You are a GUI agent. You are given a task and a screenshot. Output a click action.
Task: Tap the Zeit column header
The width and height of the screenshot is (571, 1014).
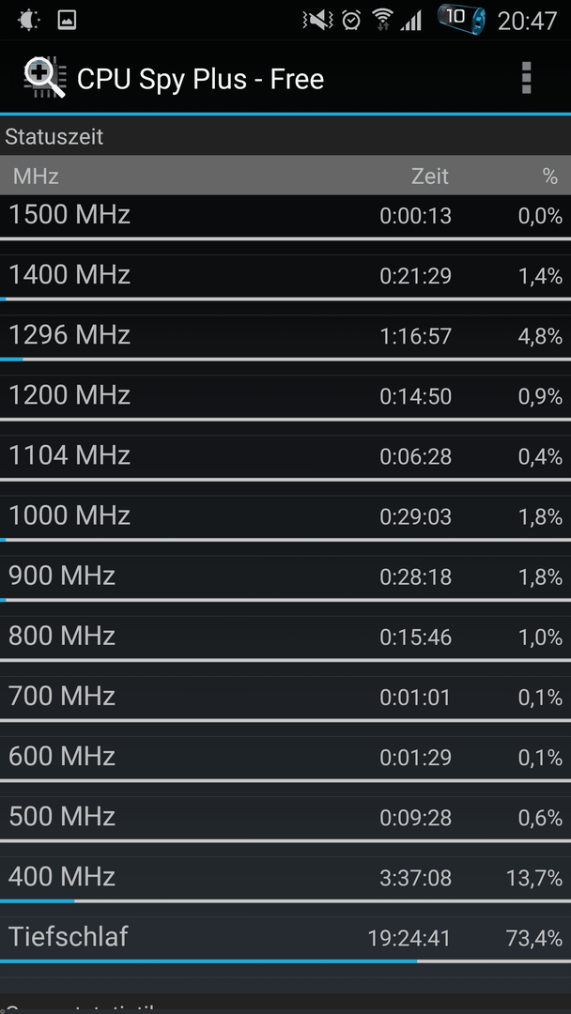tap(430, 176)
